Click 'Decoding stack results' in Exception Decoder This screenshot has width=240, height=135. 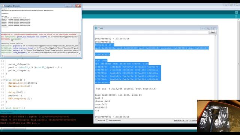[x=12, y=43]
